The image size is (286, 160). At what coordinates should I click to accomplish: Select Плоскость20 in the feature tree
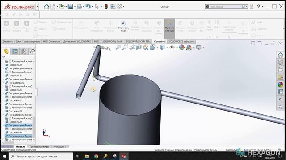(x=15, y=65)
